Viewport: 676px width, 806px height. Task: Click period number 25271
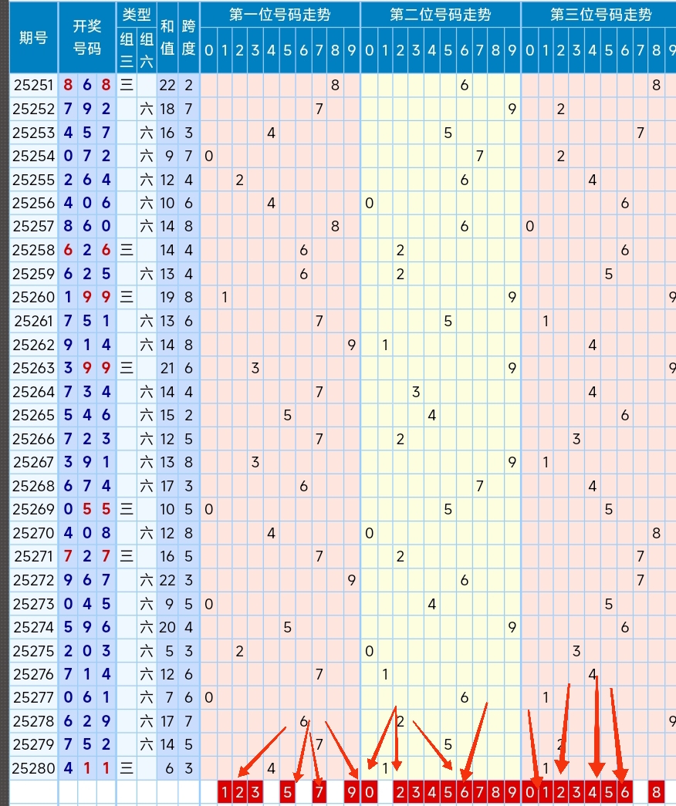point(33,556)
